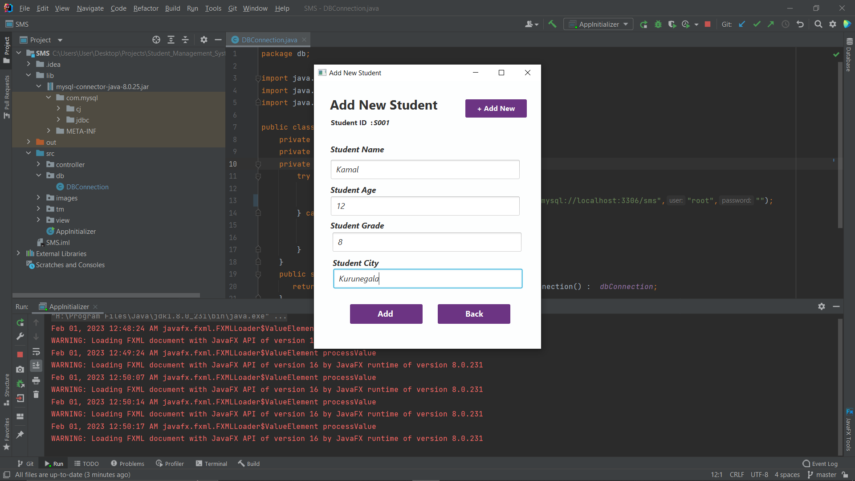Open the Refactor menu
This screenshot has width=855, height=481.
(146, 8)
